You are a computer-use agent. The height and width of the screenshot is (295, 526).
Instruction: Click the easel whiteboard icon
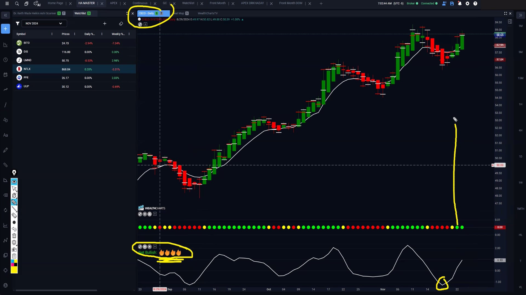(x=14, y=243)
